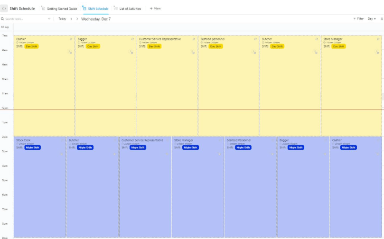Jump to Today in the calendar

click(x=62, y=19)
